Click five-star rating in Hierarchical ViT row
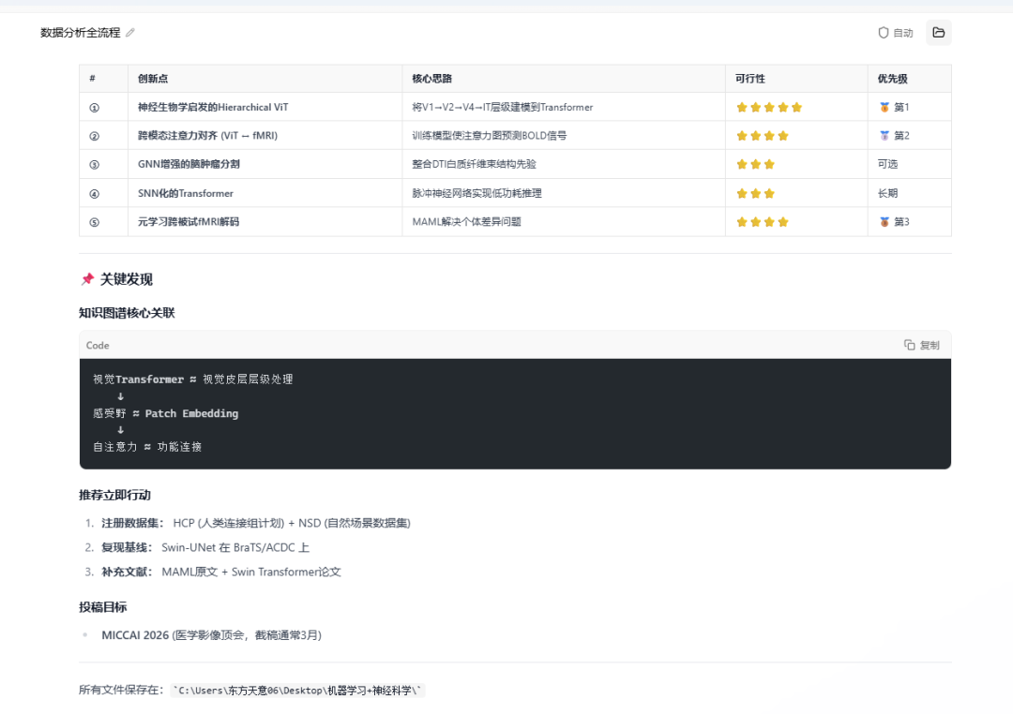The width and height of the screenshot is (1013, 714). coord(769,107)
